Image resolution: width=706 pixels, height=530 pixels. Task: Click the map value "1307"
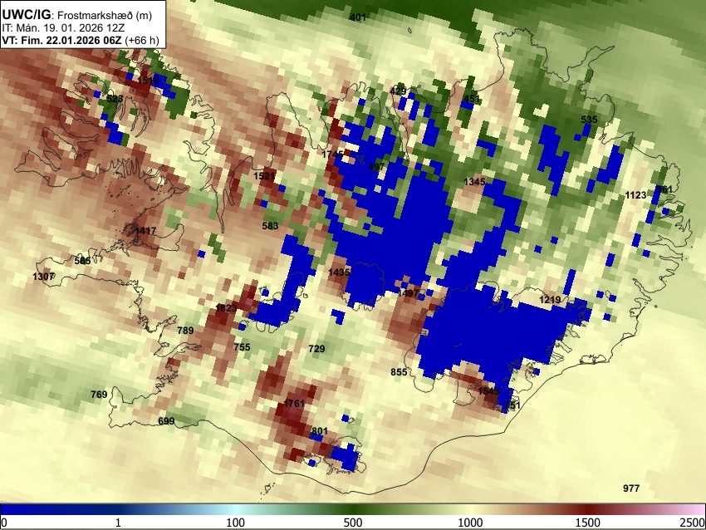[x=44, y=277]
